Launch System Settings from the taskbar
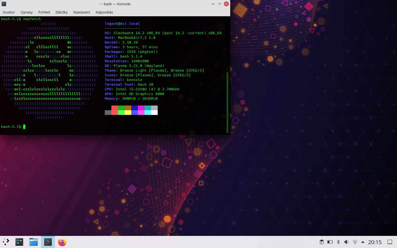Viewport: 397px width, 248px height. point(19,242)
